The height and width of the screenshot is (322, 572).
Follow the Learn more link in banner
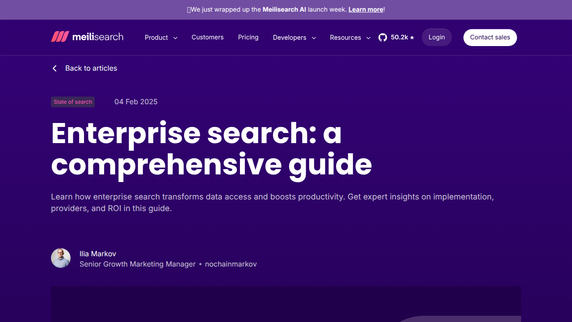point(366,9)
